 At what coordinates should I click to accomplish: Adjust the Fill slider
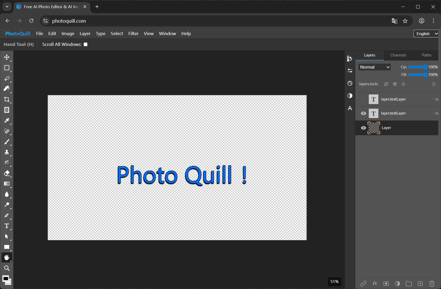pyautogui.click(x=418, y=75)
